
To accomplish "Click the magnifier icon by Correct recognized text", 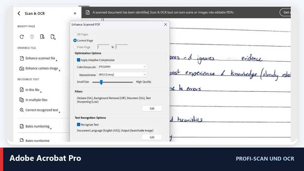I will click(x=22, y=110).
